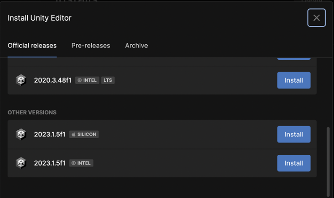Click the partially hidden Install button at the top

(x=294, y=58)
